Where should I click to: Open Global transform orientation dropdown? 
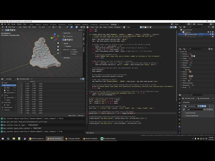tap(43, 27)
